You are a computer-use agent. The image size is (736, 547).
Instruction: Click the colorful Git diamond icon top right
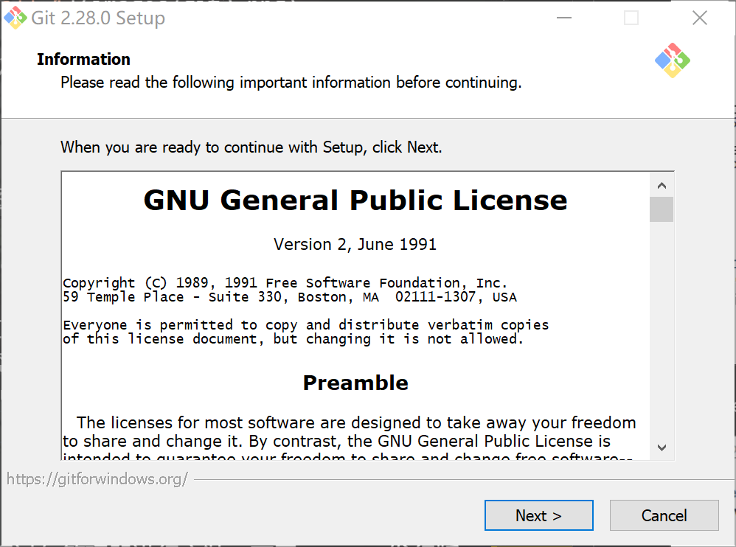coord(671,60)
